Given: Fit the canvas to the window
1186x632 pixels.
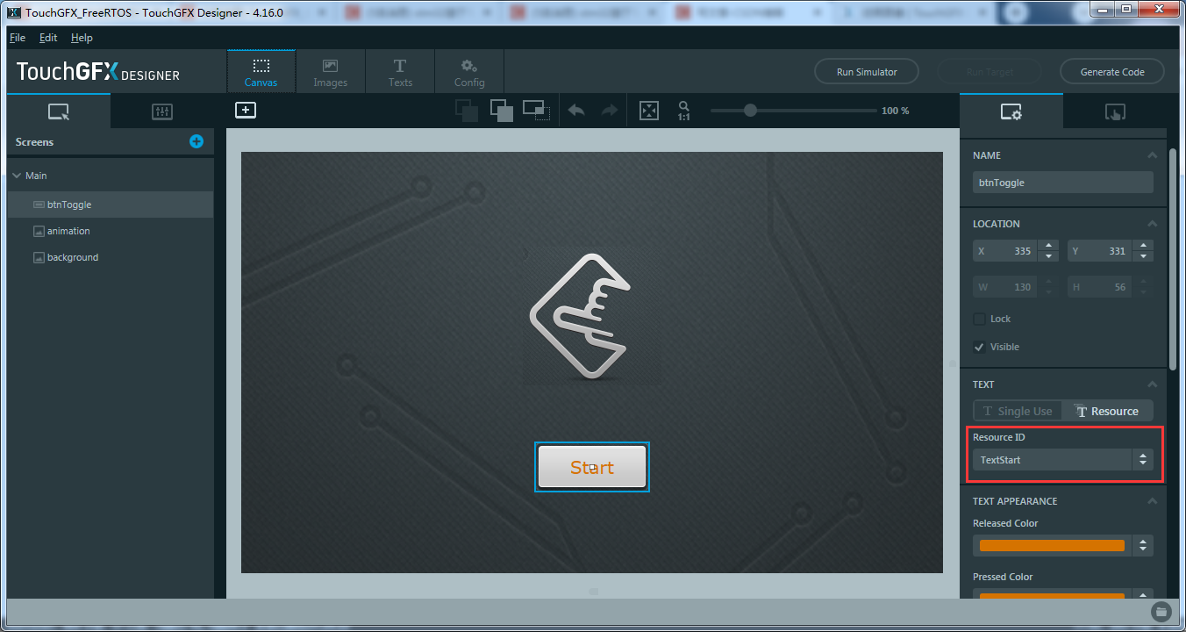Looking at the screenshot, I should [648, 111].
